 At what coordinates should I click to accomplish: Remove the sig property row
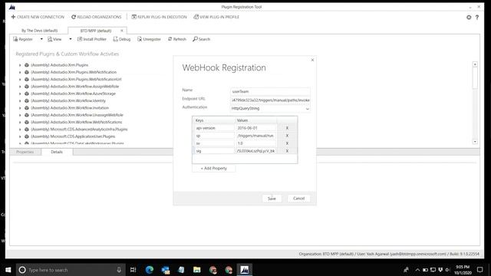pos(287,151)
